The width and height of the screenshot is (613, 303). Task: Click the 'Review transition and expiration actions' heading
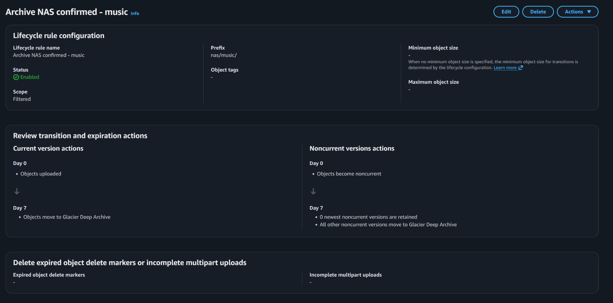[80, 136]
